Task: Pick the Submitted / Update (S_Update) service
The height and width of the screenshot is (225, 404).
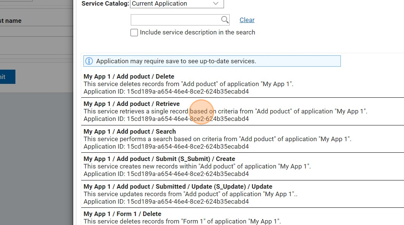Action: point(178,186)
